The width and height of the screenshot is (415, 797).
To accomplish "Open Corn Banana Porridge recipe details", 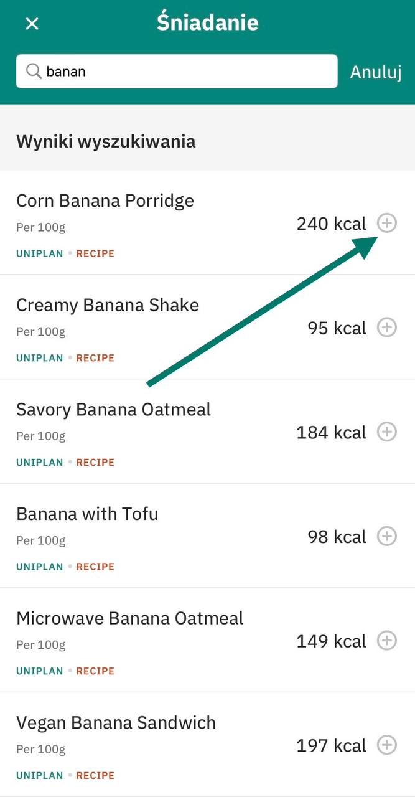I will [105, 201].
